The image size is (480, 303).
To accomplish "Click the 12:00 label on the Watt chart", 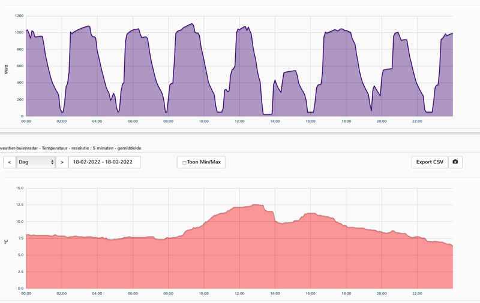I will pos(239,122).
